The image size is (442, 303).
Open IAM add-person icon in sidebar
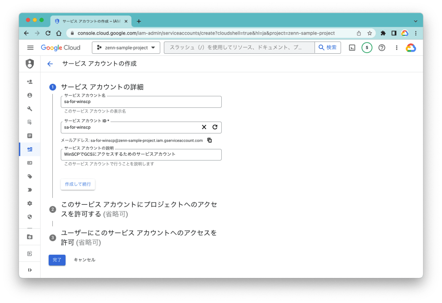point(30,82)
